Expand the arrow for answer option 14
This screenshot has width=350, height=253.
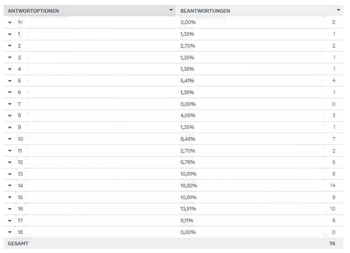(10, 186)
